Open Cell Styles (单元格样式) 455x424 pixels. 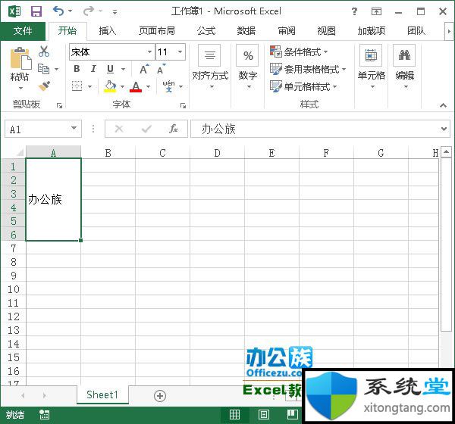coord(303,86)
